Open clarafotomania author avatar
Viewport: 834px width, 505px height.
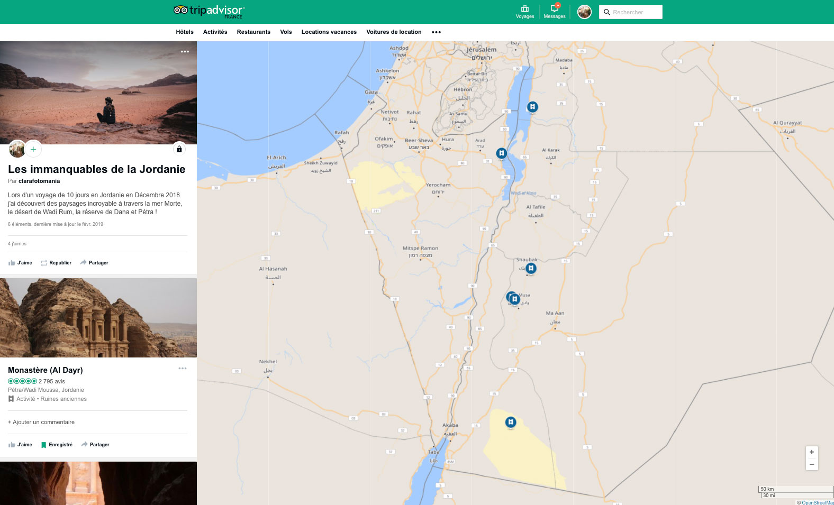pyautogui.click(x=17, y=149)
